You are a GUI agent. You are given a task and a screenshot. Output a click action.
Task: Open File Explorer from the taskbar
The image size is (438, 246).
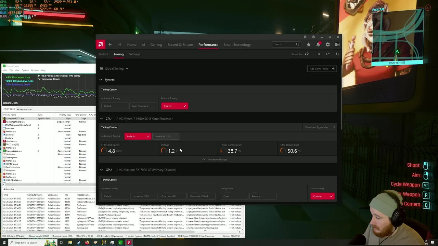point(70,243)
